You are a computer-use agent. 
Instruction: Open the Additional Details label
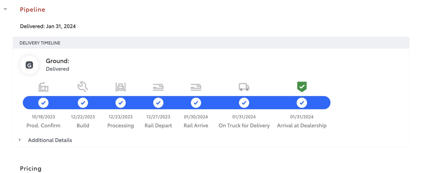click(x=50, y=140)
